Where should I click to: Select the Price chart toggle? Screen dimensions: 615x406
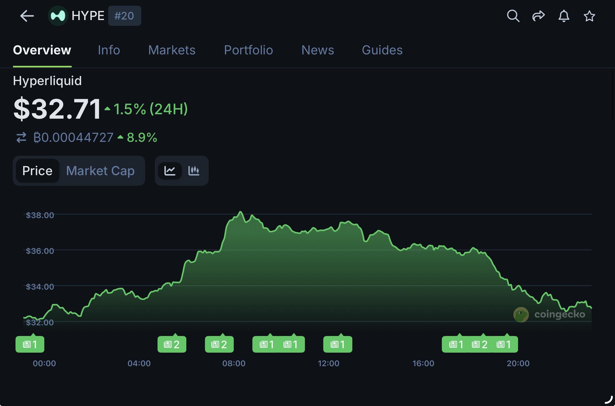coord(38,171)
